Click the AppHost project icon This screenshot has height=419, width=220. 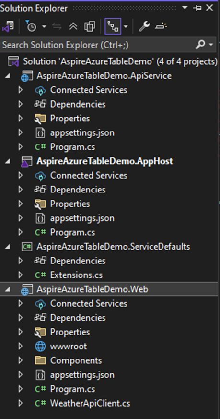(x=27, y=162)
